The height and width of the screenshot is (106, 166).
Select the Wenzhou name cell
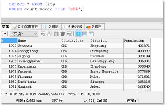tap(39, 46)
